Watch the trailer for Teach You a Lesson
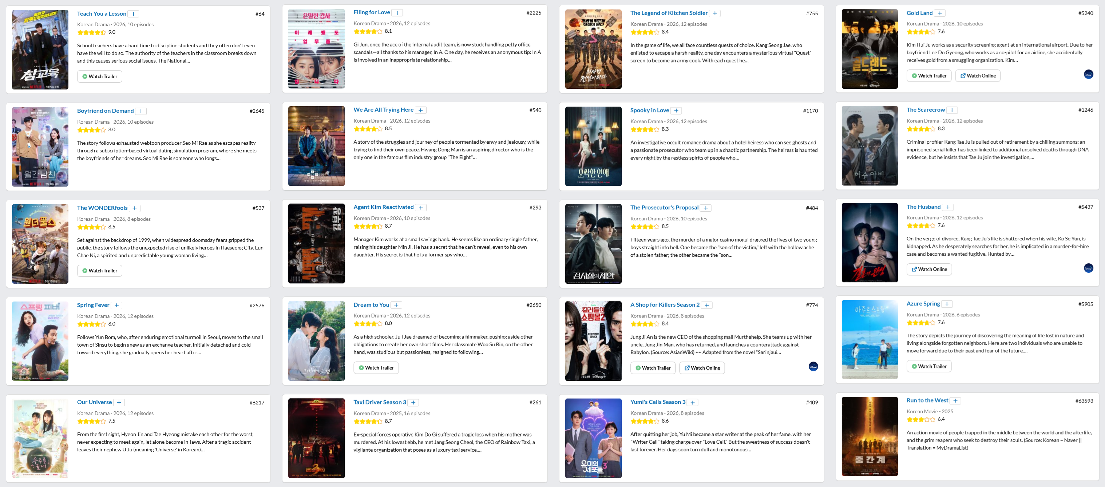The width and height of the screenshot is (1105, 487). click(x=100, y=77)
